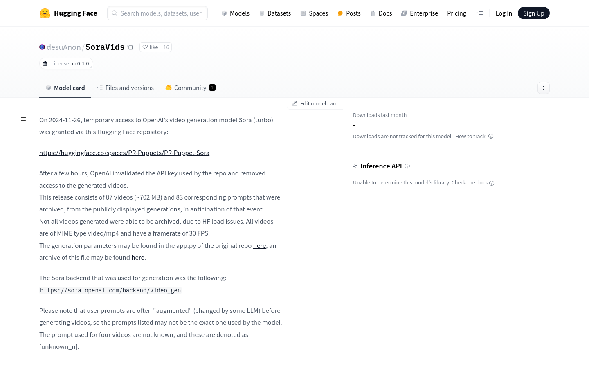Image resolution: width=589 pixels, height=368 pixels.
Task: Click the pencil icon of Edit model card
Action: coord(294,103)
